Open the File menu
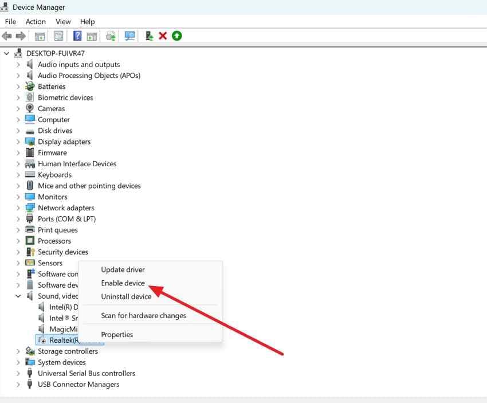487x403 pixels. 10,21
